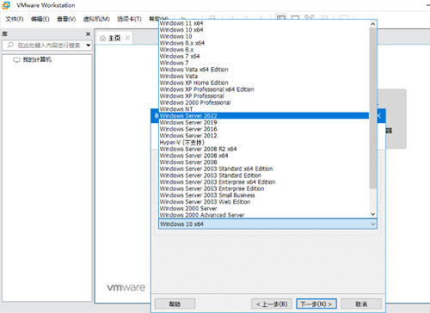Choose Windows NT from the list
The height and width of the screenshot is (313, 430).
click(264, 109)
